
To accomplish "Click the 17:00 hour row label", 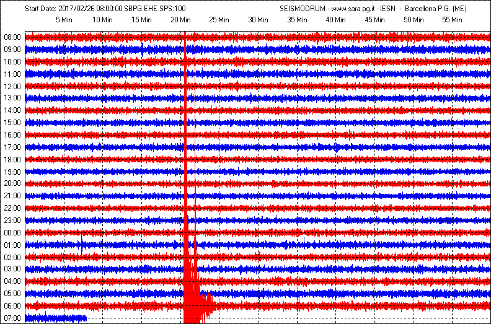I will (12, 147).
